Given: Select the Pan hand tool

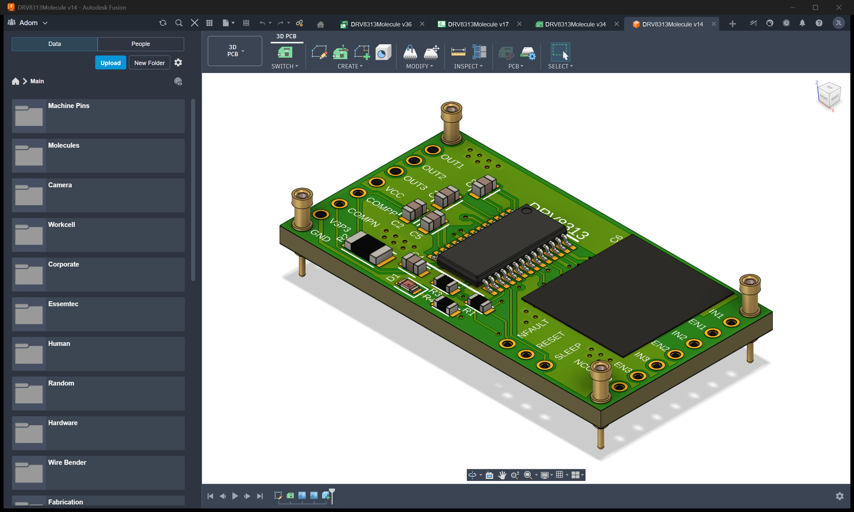Looking at the screenshot, I should coord(502,475).
